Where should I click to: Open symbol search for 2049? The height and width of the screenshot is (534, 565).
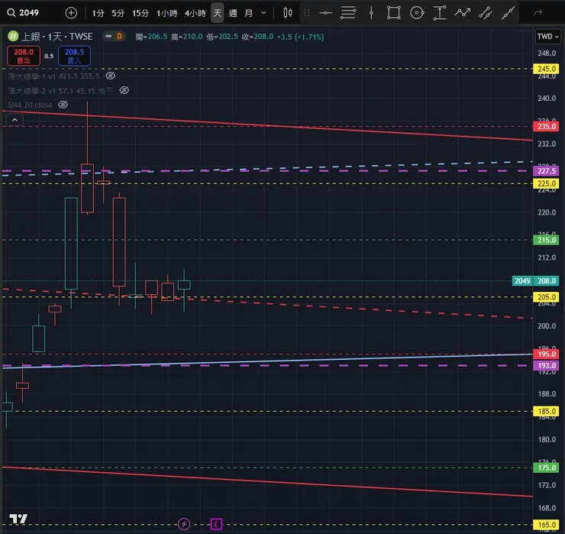click(x=23, y=13)
